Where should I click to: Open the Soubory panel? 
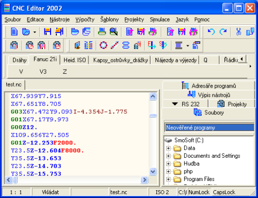pyautogui.click(x=208, y=112)
